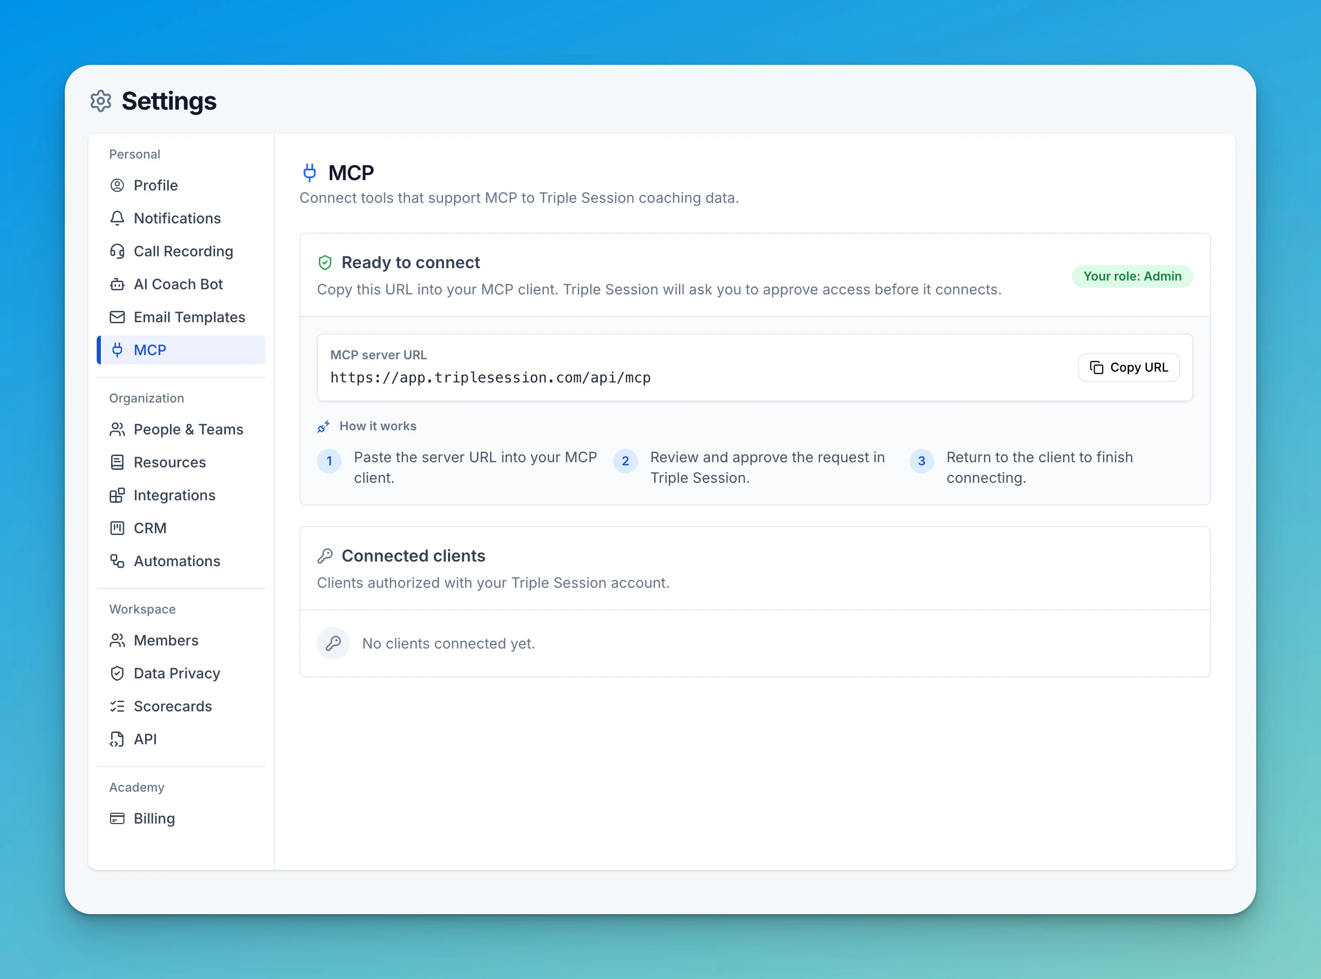Click the "Workspace" section label
This screenshot has height=979, width=1321.
[x=142, y=609]
